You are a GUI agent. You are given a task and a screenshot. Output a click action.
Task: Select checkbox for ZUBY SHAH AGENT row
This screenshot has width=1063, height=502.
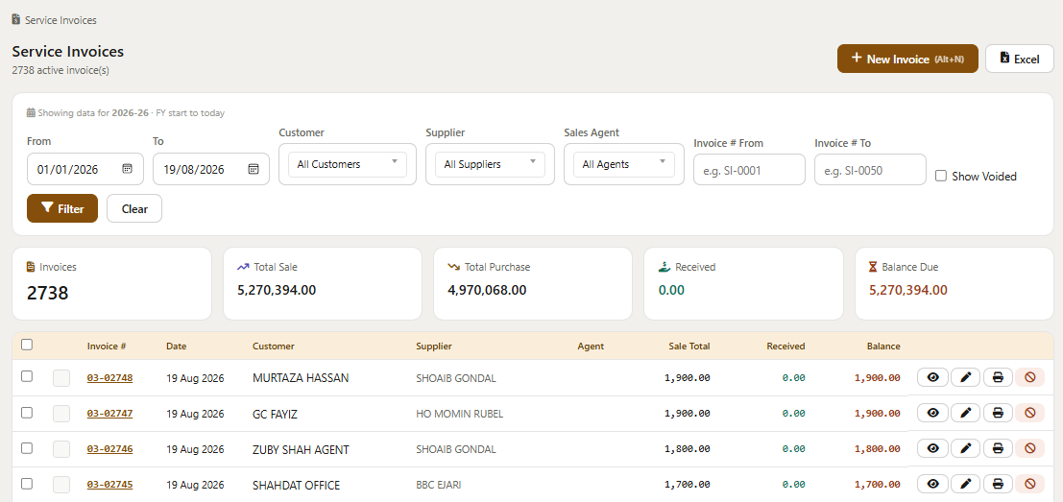coord(27,448)
